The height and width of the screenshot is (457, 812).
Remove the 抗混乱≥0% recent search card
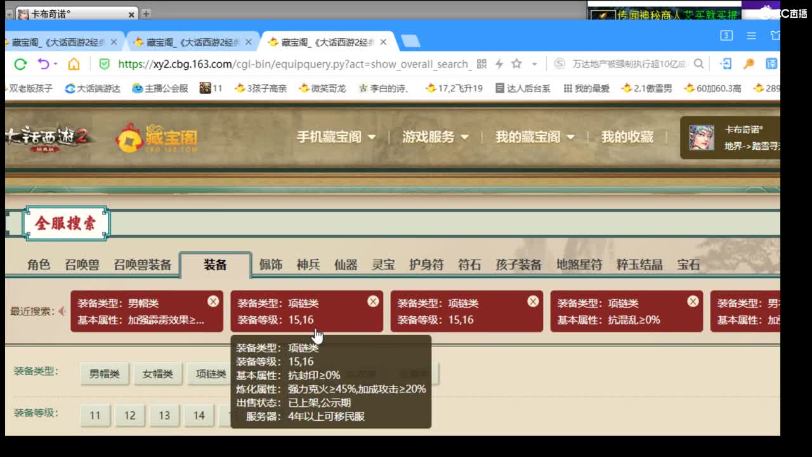[693, 301]
